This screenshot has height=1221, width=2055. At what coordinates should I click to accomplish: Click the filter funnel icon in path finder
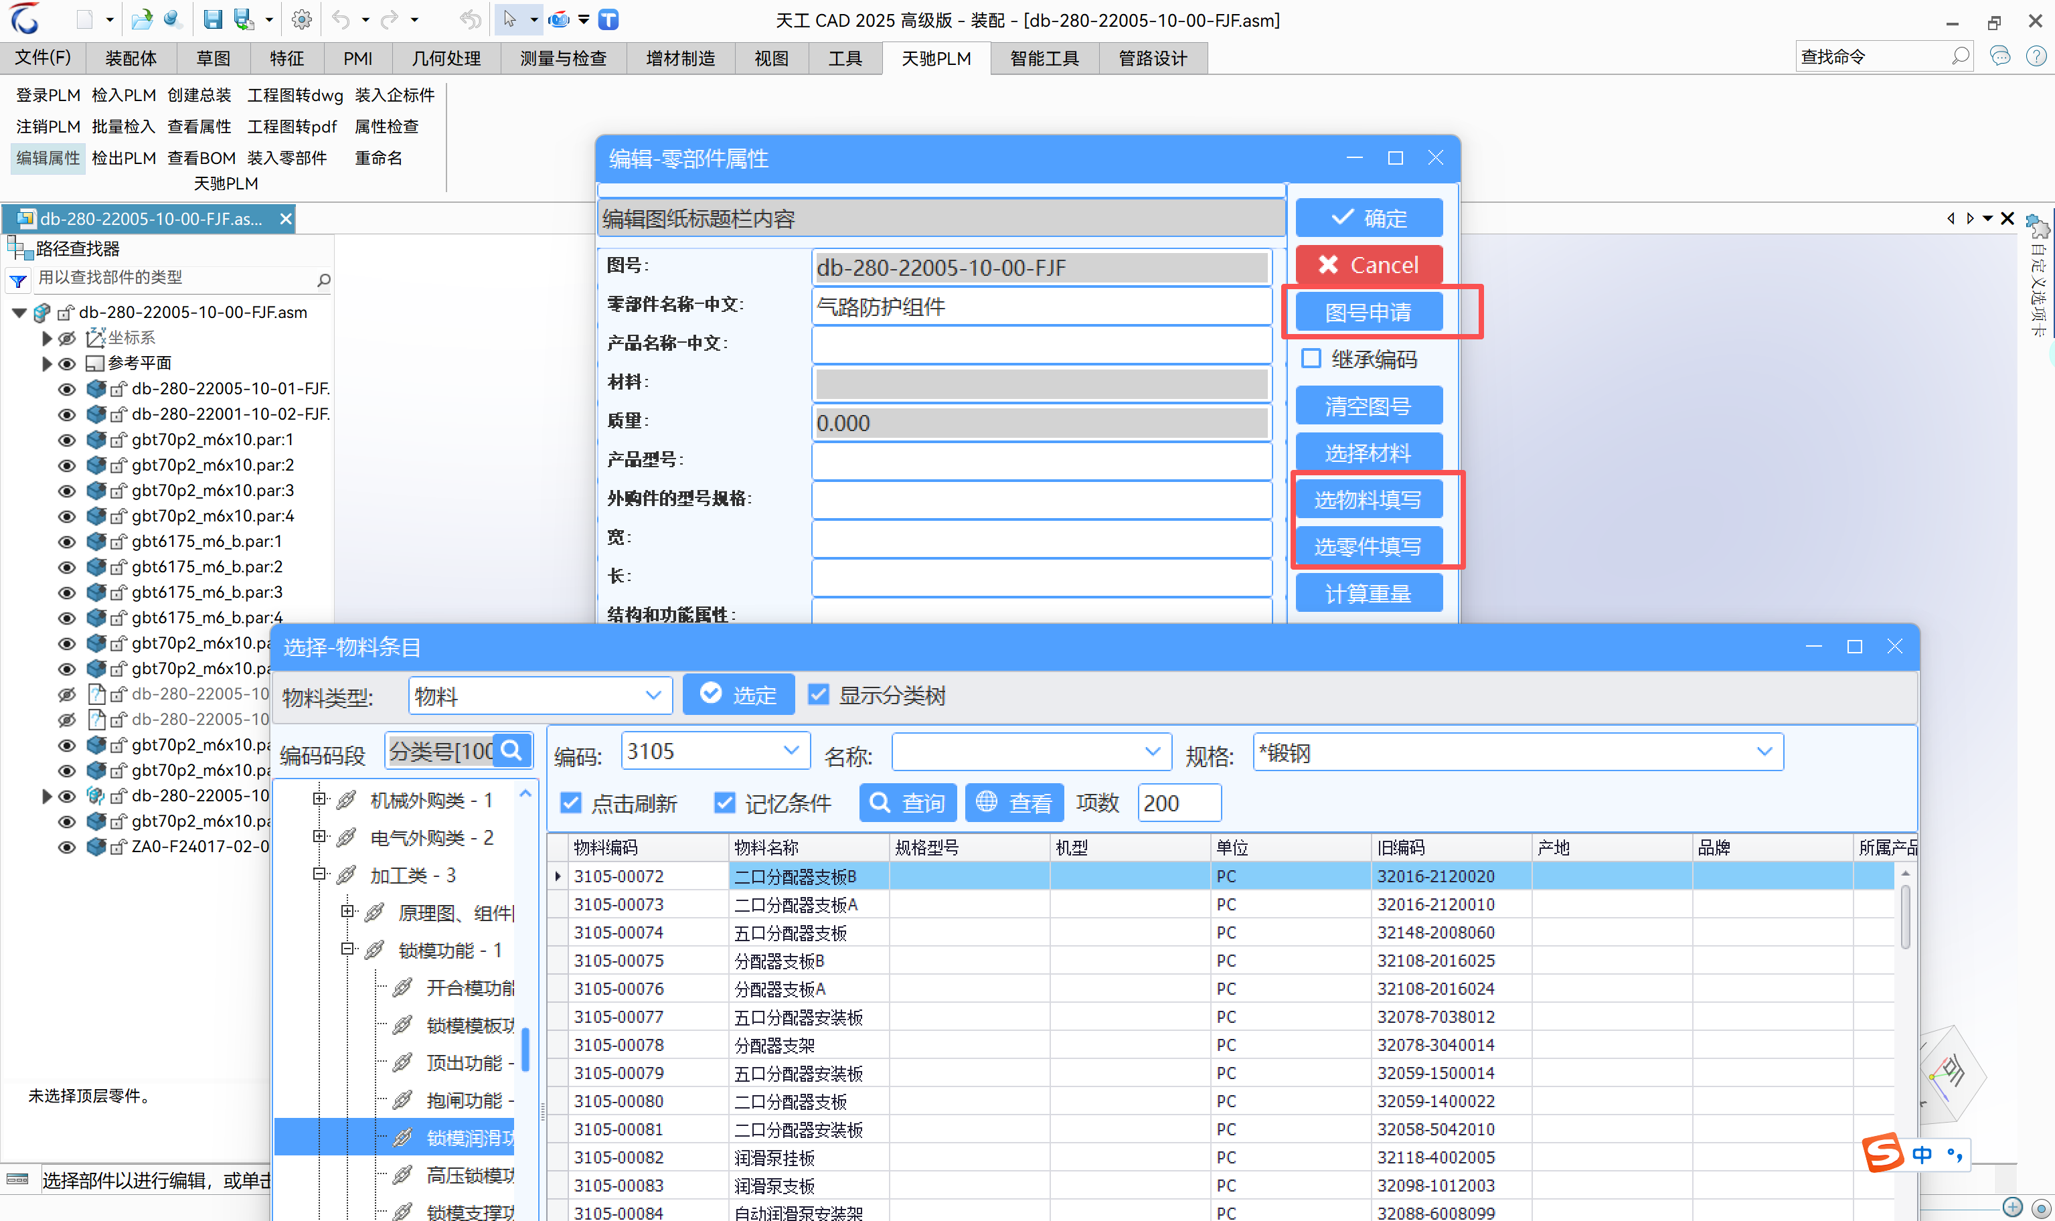18,280
